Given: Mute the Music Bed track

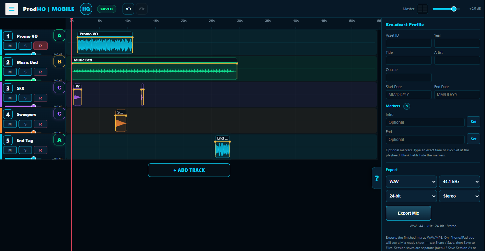Looking at the screenshot, I should point(10,72).
